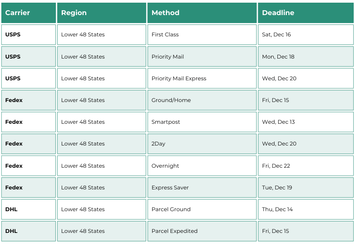Click the Method column header
This screenshot has height=244, width=355.
tap(202, 13)
